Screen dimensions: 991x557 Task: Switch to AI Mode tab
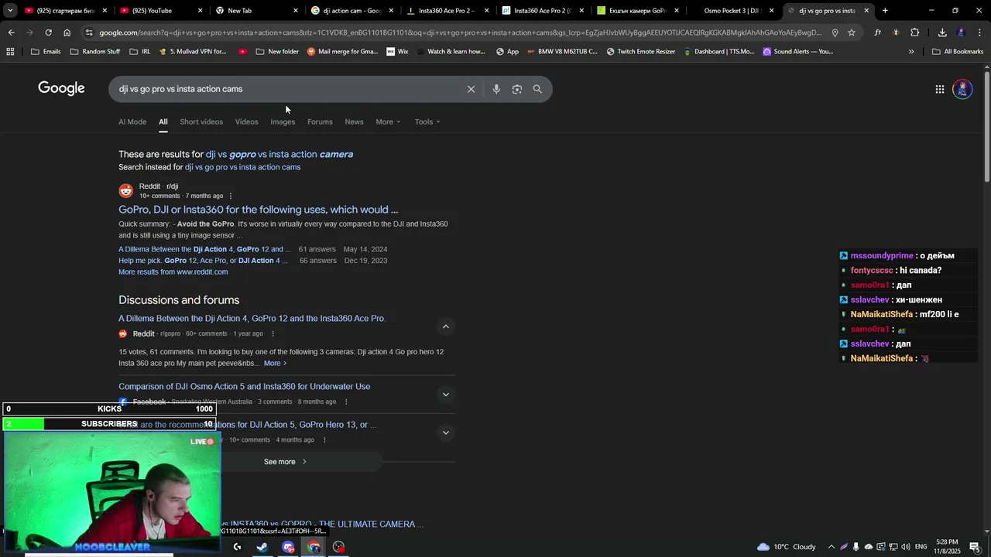click(132, 122)
